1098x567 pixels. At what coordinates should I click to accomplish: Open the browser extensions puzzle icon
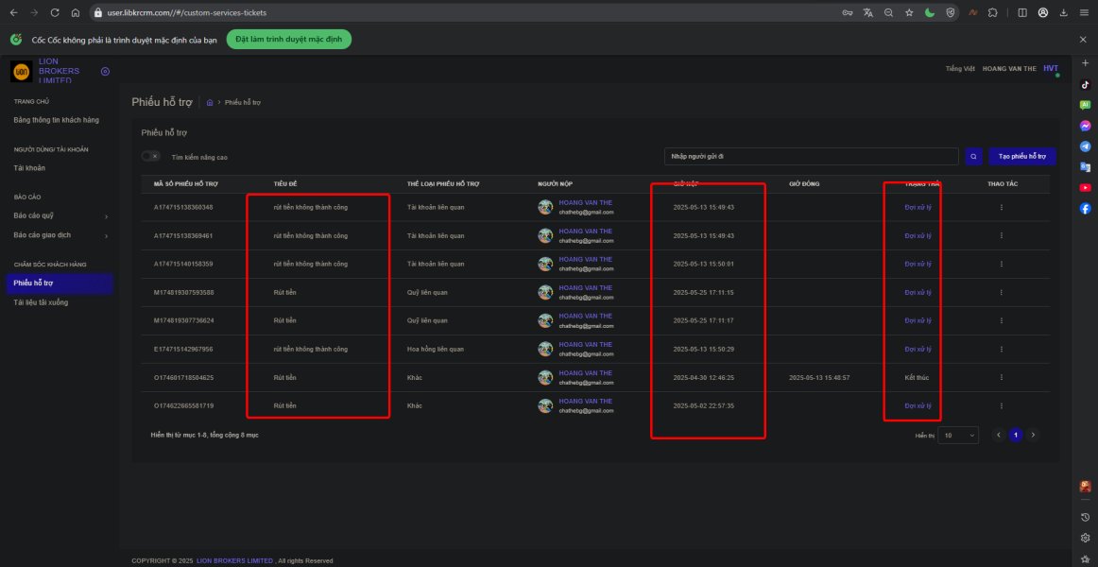[x=992, y=12]
